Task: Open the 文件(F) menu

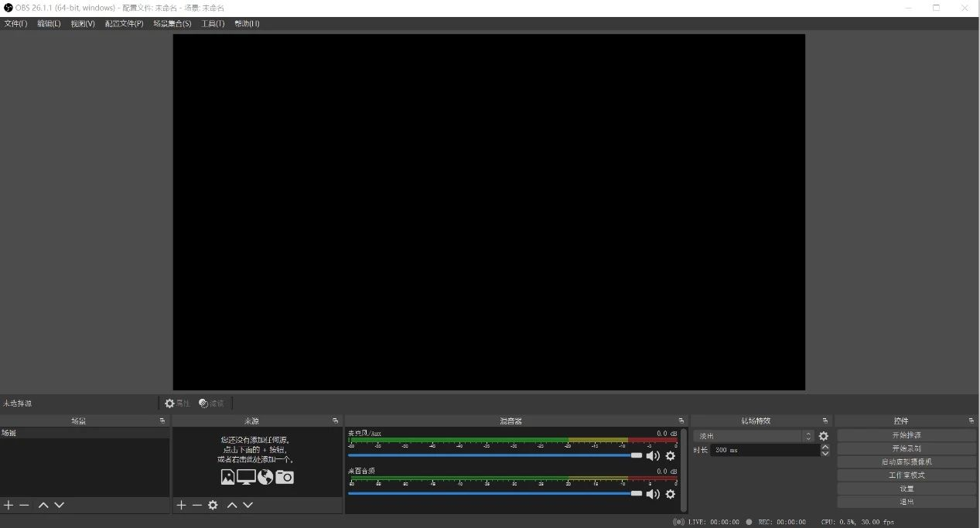Action: pyautogui.click(x=15, y=24)
